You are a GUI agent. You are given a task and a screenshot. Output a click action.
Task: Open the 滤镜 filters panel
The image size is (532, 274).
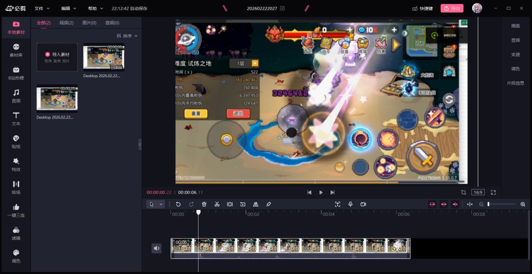coord(16,233)
